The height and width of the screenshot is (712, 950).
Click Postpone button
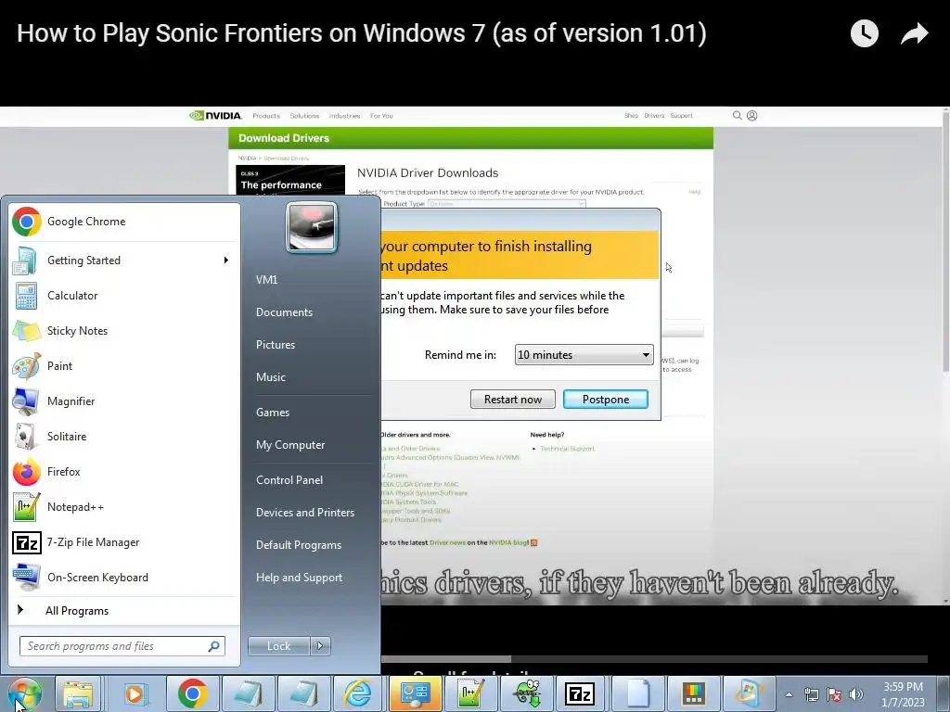click(605, 399)
